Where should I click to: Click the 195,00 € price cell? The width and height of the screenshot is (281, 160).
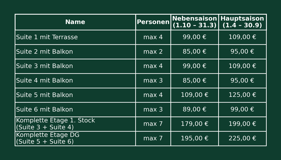[195, 138]
